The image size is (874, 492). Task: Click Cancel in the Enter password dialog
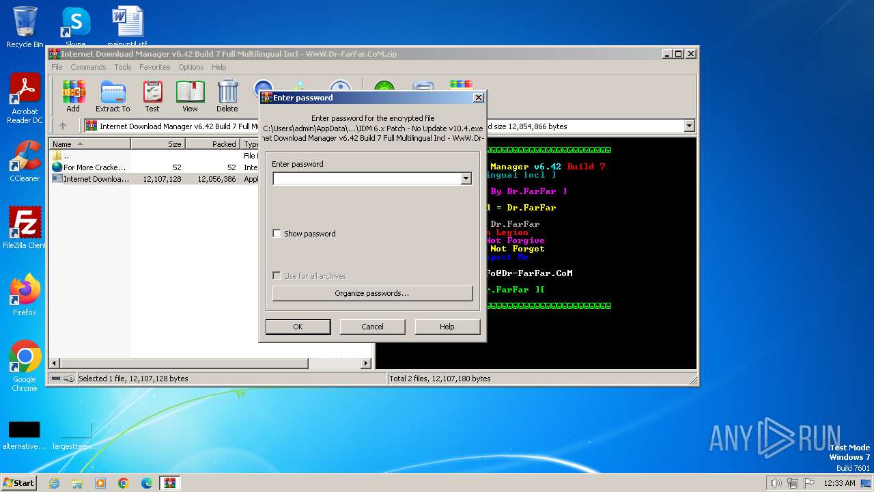pyautogui.click(x=372, y=327)
